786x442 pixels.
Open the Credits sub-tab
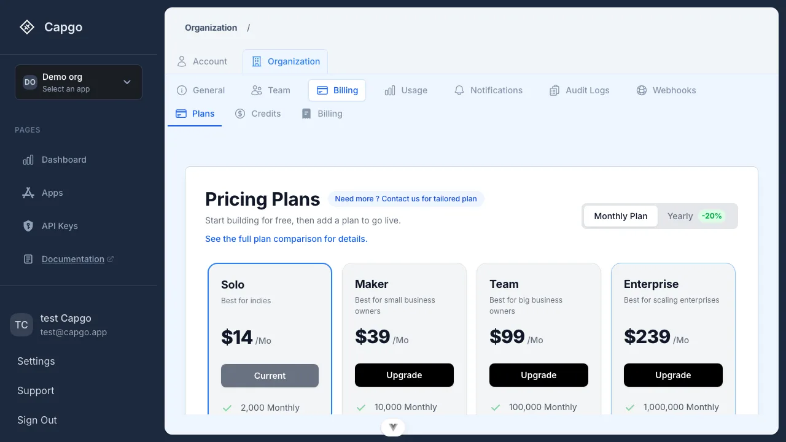tap(258, 114)
